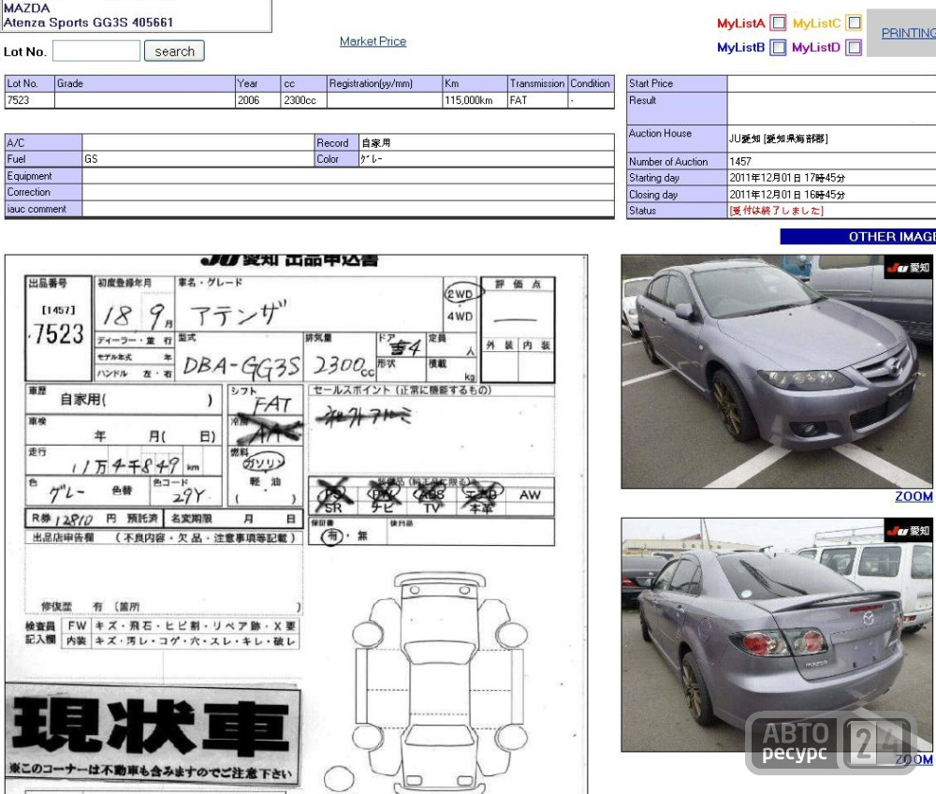The image size is (936, 794).
Task: Click the Lot No. input field
Action: point(96,51)
